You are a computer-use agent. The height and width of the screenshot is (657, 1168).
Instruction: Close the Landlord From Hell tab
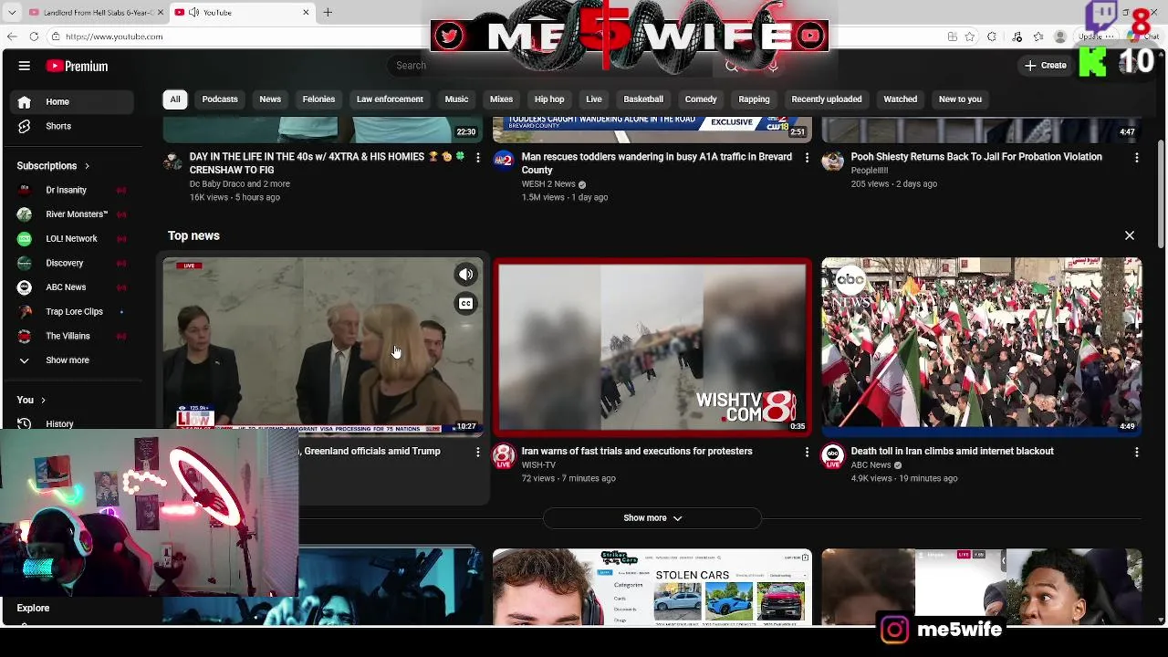click(160, 12)
